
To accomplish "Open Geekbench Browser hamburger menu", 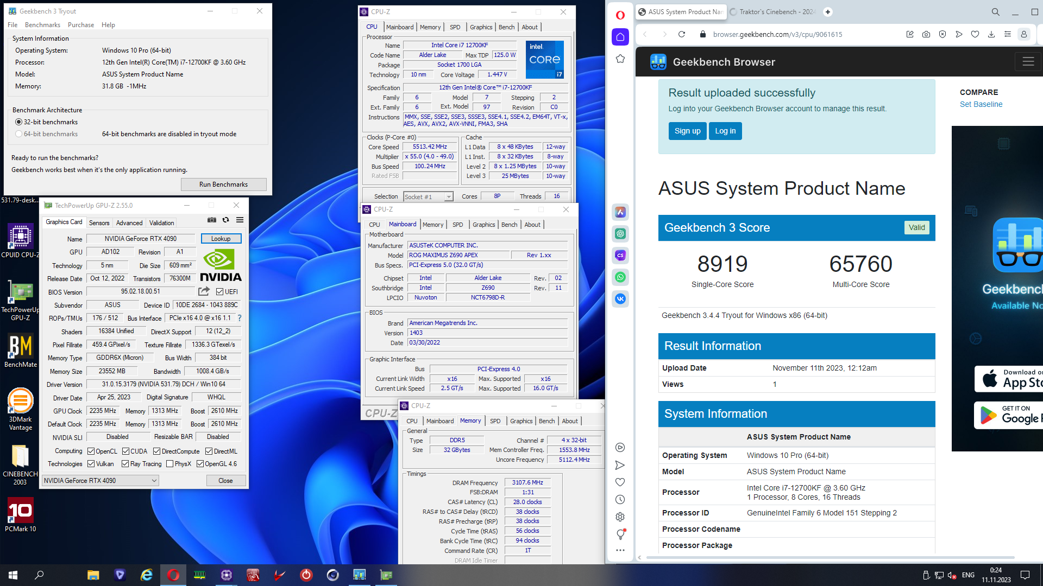I will (1028, 62).
